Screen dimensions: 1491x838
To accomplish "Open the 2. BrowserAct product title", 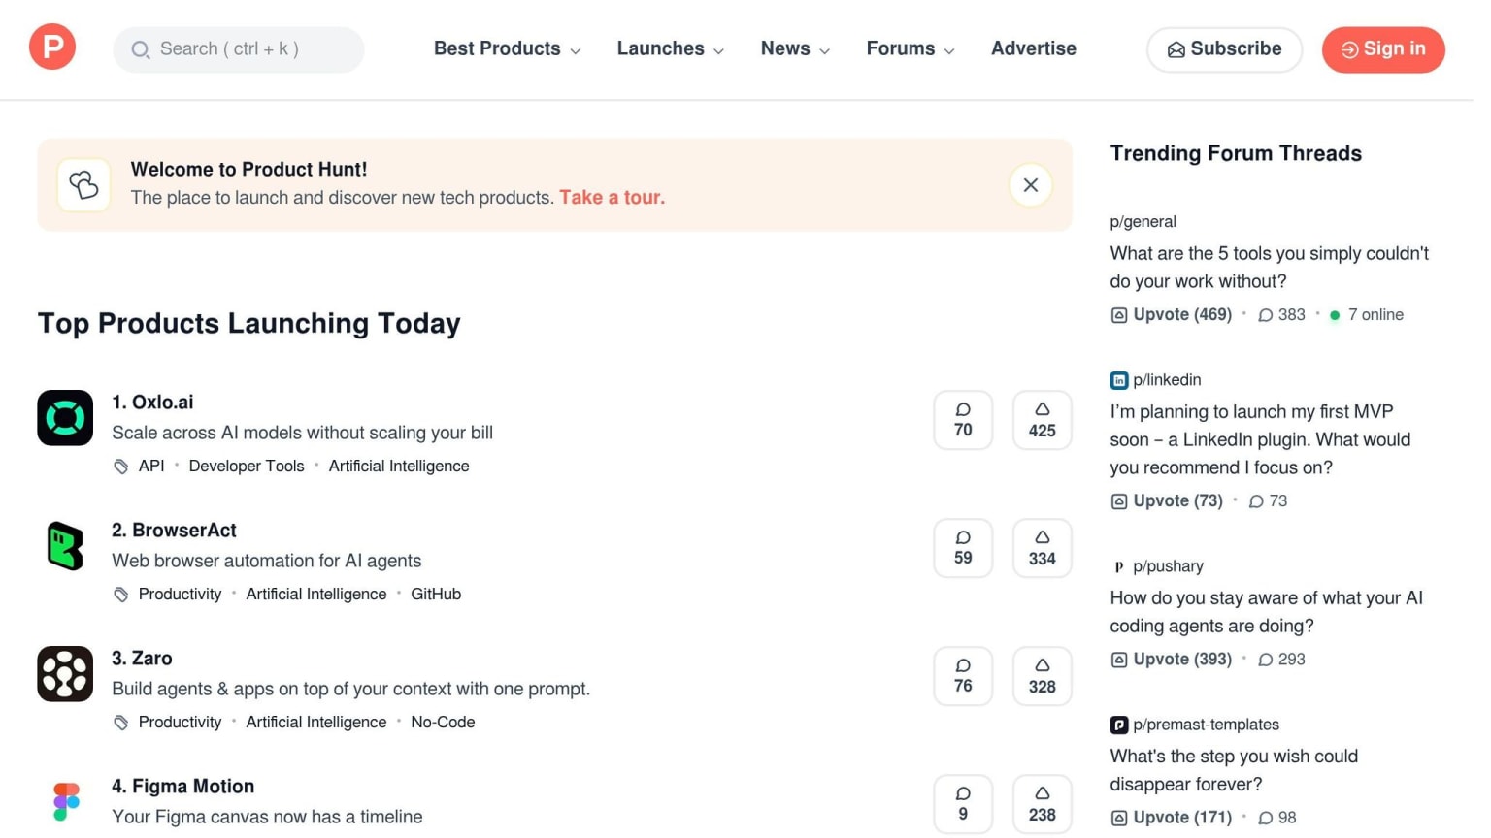I will pyautogui.click(x=175, y=530).
